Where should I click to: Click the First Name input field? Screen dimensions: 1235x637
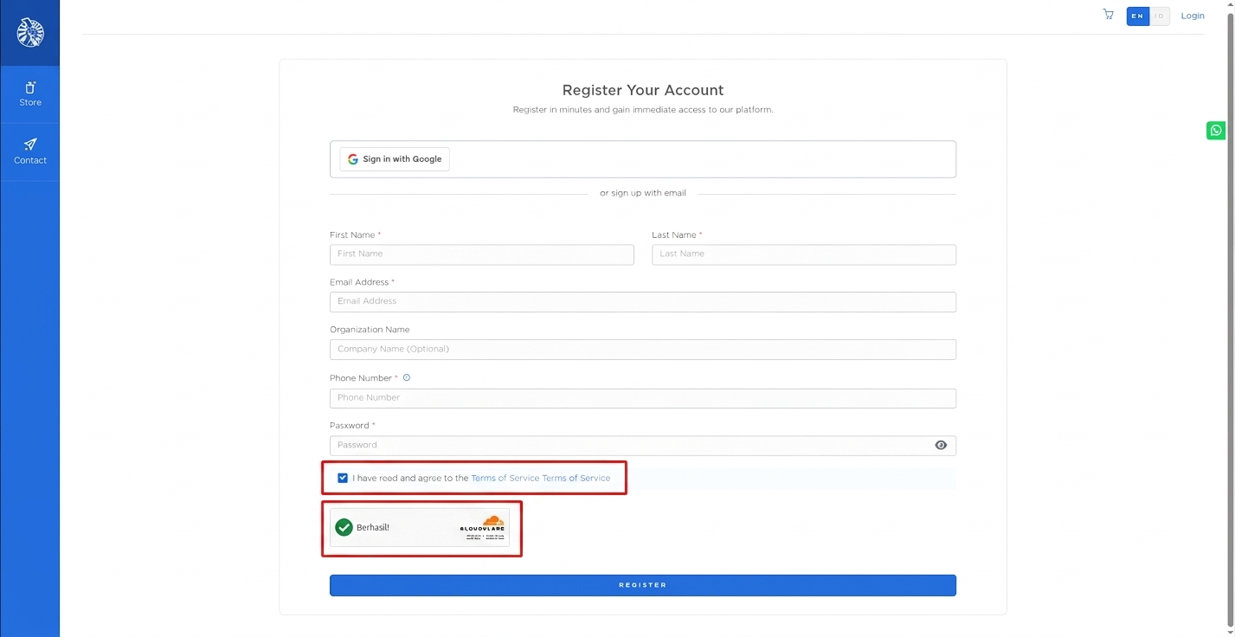pos(482,254)
